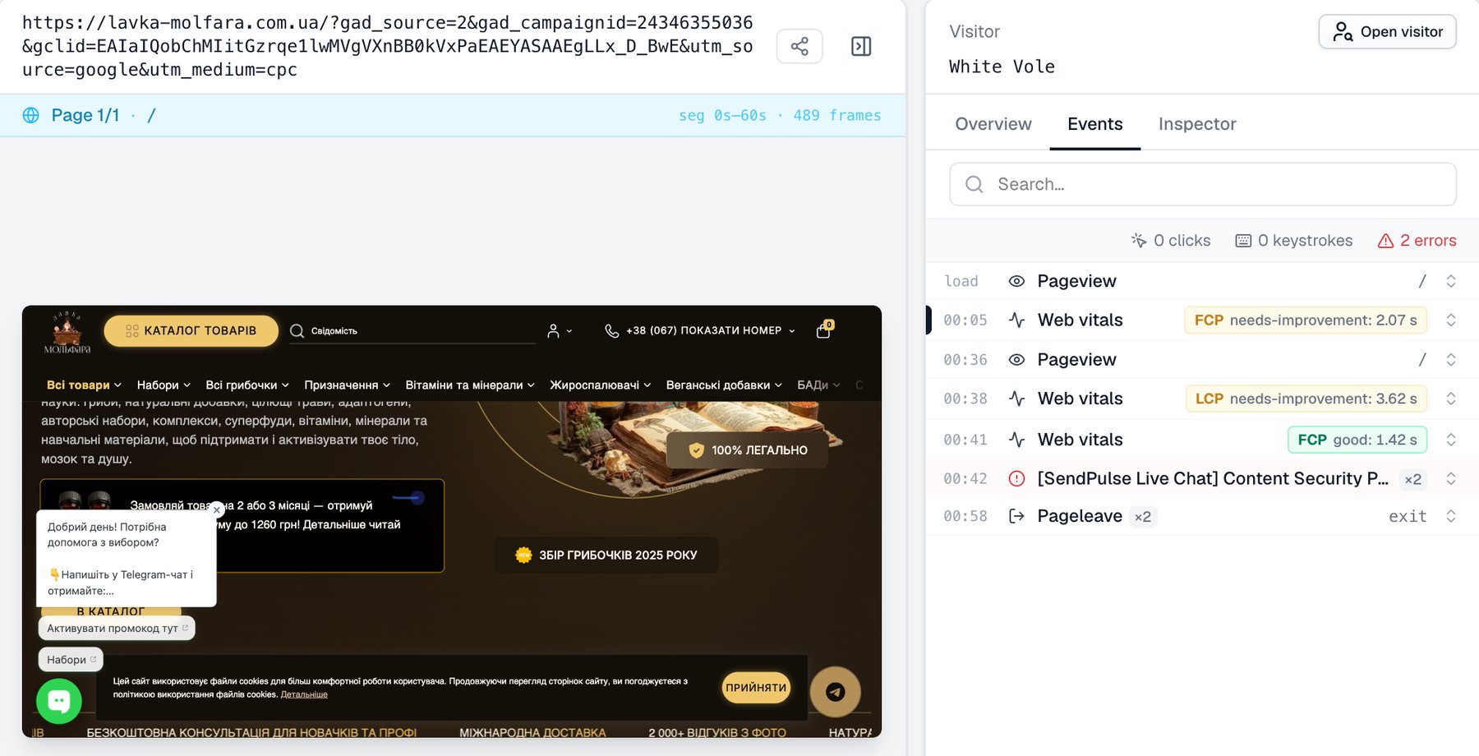This screenshot has width=1479, height=756.
Task: Click the Events search input field
Action: [1203, 184]
